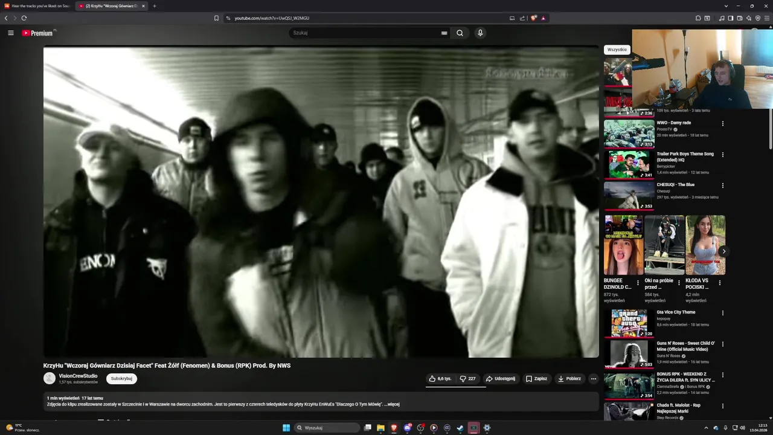Like the video (6,6 tys.)
Image resolution: width=773 pixels, height=435 pixels.
click(x=440, y=379)
